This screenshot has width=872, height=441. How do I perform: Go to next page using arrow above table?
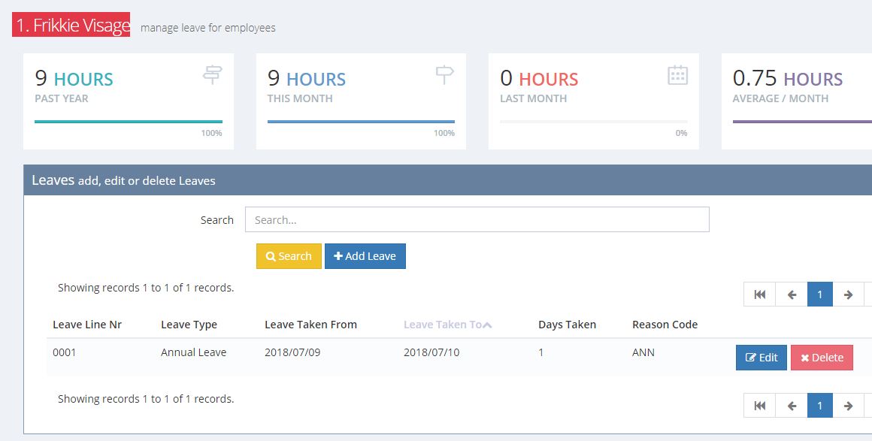pyautogui.click(x=848, y=295)
